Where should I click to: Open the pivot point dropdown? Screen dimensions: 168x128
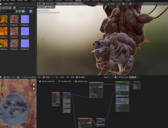119,4
